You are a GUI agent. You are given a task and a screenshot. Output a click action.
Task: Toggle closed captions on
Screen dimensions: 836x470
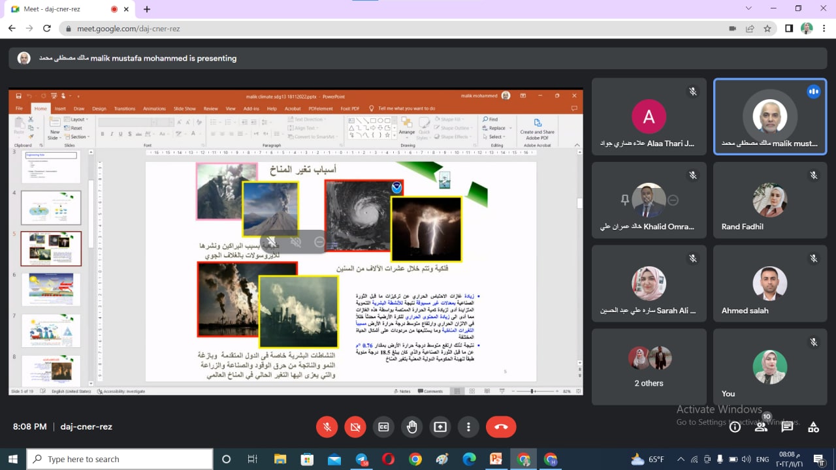(383, 427)
